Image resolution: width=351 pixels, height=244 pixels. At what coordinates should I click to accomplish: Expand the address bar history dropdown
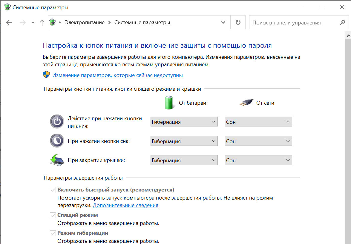223,23
